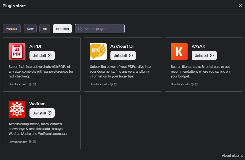Click Developer info label under Wolfram
245x160 pixels.
pyautogui.click(x=18, y=142)
